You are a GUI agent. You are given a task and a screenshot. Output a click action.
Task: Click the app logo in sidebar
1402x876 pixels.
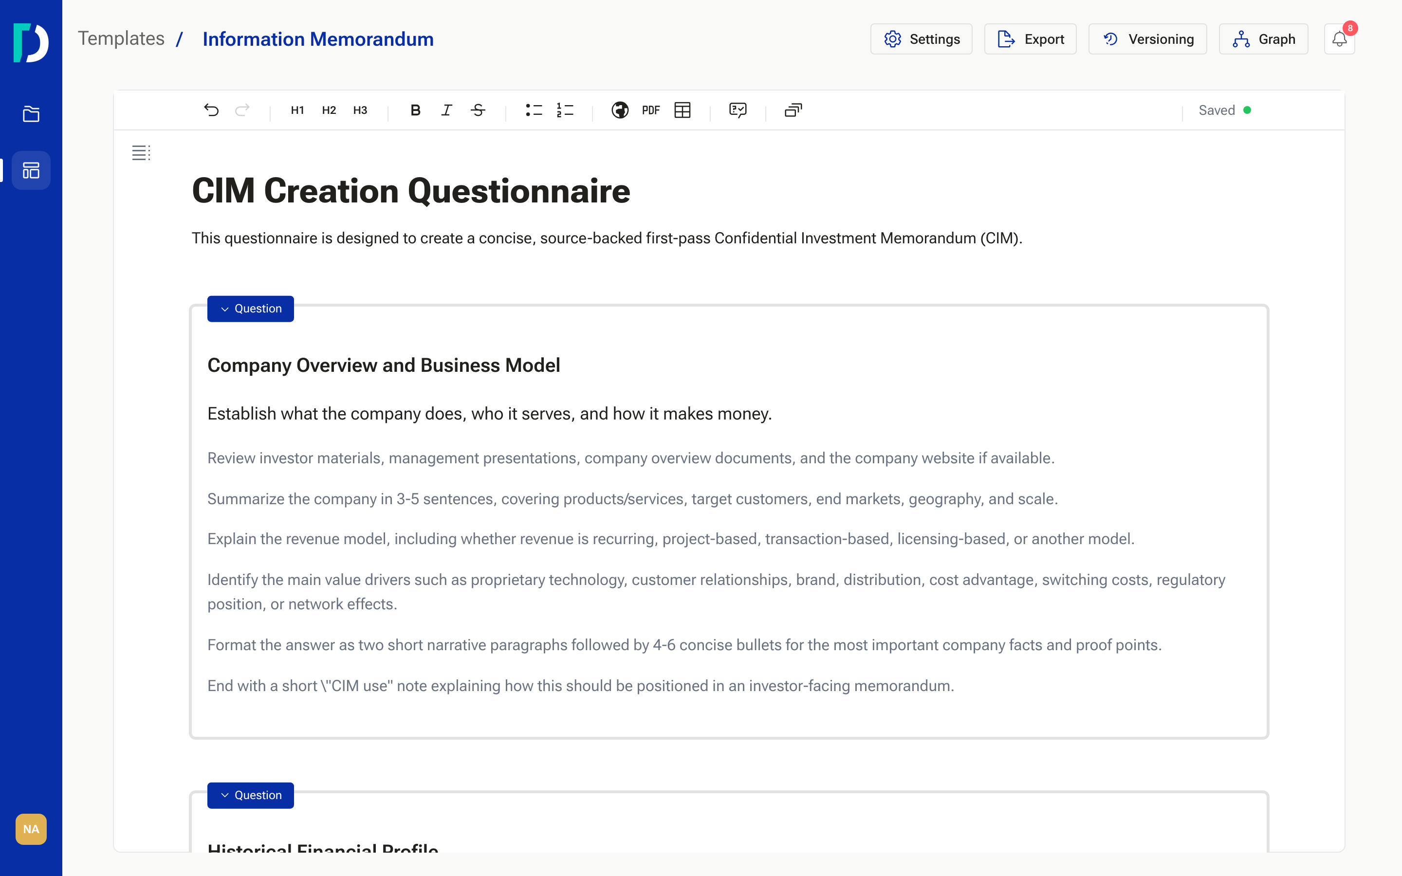[x=31, y=42]
